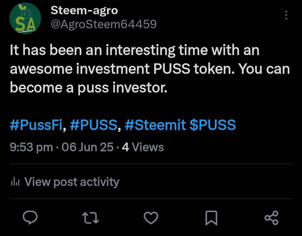Open the three-dot more options menu
This screenshot has width=302, height=236.
coord(286,15)
